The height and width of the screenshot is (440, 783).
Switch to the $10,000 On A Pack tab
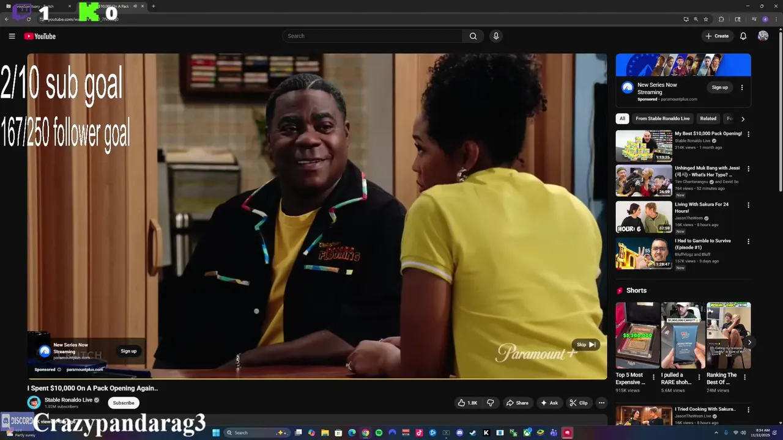tap(113, 6)
